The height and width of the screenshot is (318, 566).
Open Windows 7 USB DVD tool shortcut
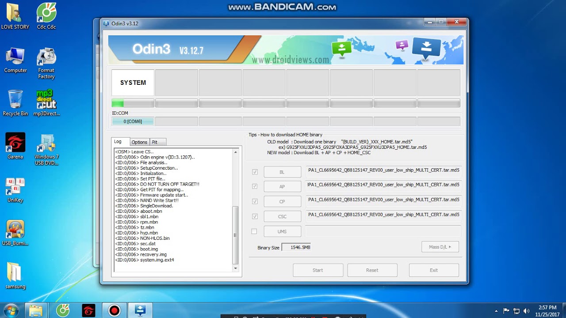tap(46, 149)
